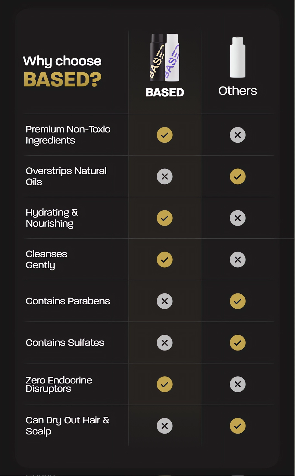Click BASED X icon for Overstrips Natural Oils
The width and height of the screenshot is (295, 476).
pos(165,176)
